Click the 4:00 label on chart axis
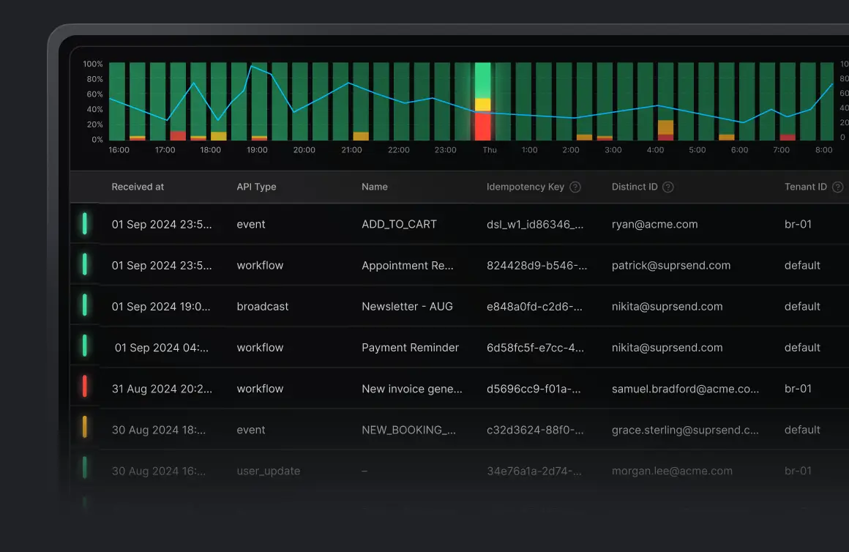The image size is (849, 552). pyautogui.click(x=655, y=150)
